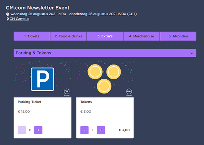Image resolution: width=204 pixels, height=145 pixels.
Task: Select the Parking Ticket product title
Action: (x=30, y=102)
